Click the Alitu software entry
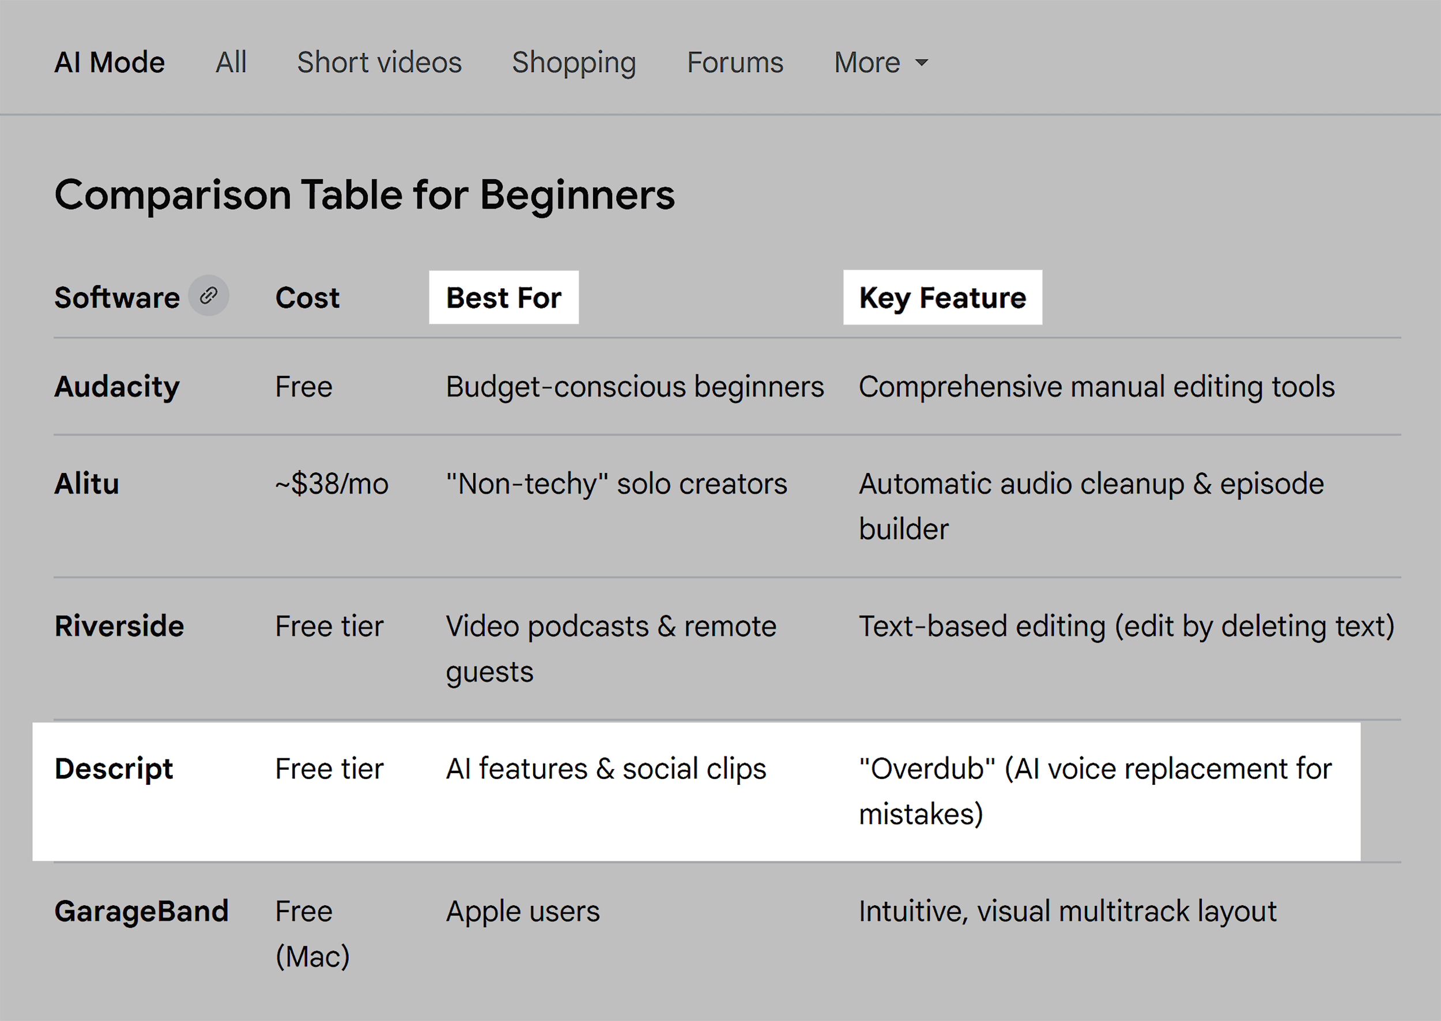The height and width of the screenshot is (1021, 1441). coord(87,484)
